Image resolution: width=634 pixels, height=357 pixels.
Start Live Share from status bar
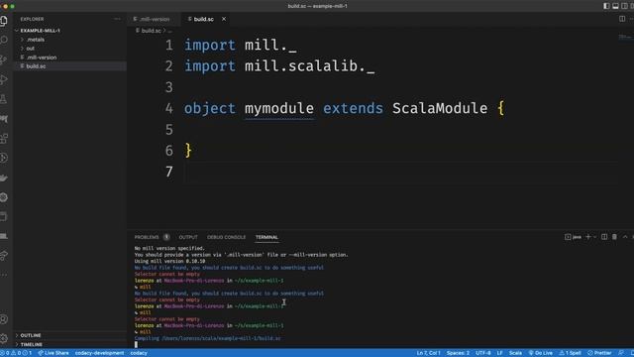(x=53, y=353)
